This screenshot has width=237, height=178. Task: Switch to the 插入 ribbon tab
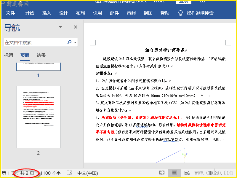click(47, 13)
